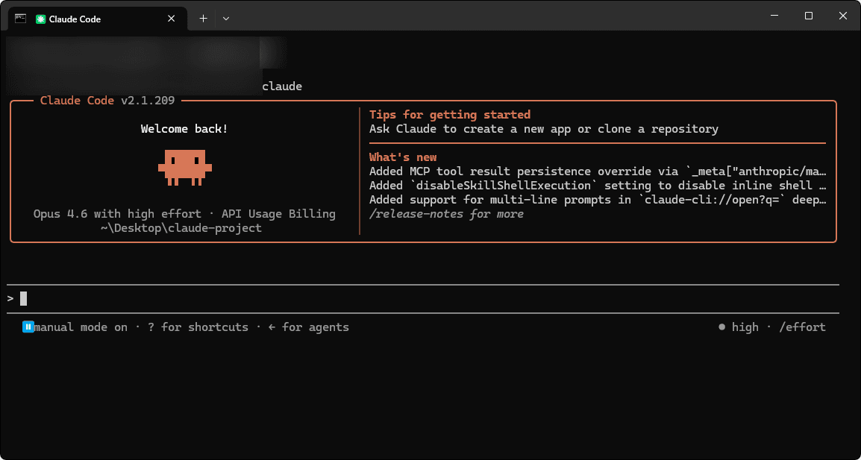Click the 'manual mode on' status text
This screenshot has height=460, width=861.
81,327
